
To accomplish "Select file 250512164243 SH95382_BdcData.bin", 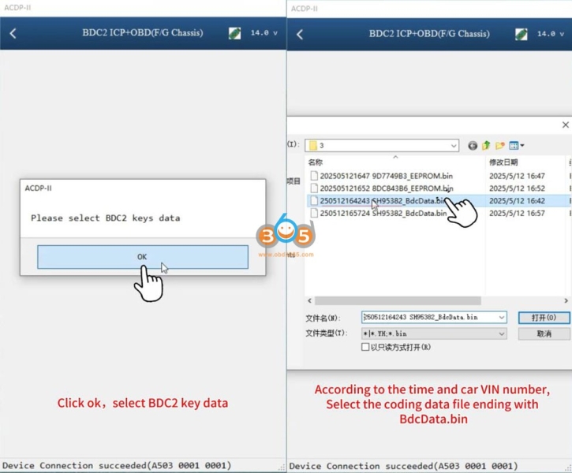I will 382,201.
